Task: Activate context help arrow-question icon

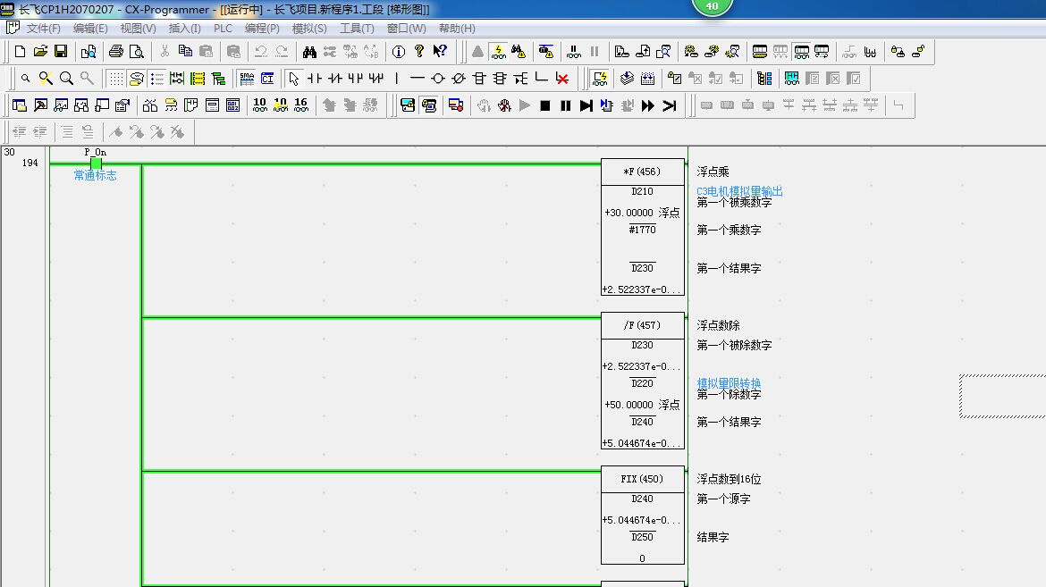Action: (x=440, y=51)
